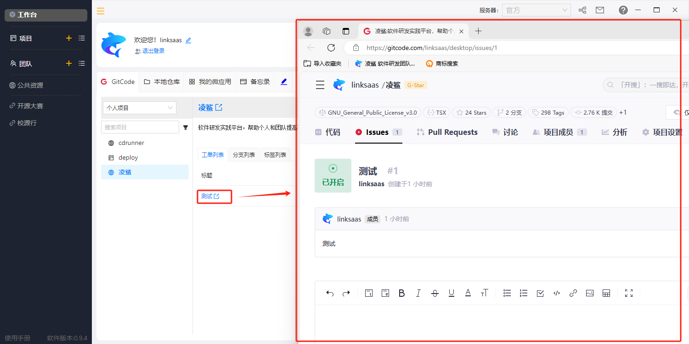
Task: Insert a numbered list in the comment
Action: [x=524, y=294]
